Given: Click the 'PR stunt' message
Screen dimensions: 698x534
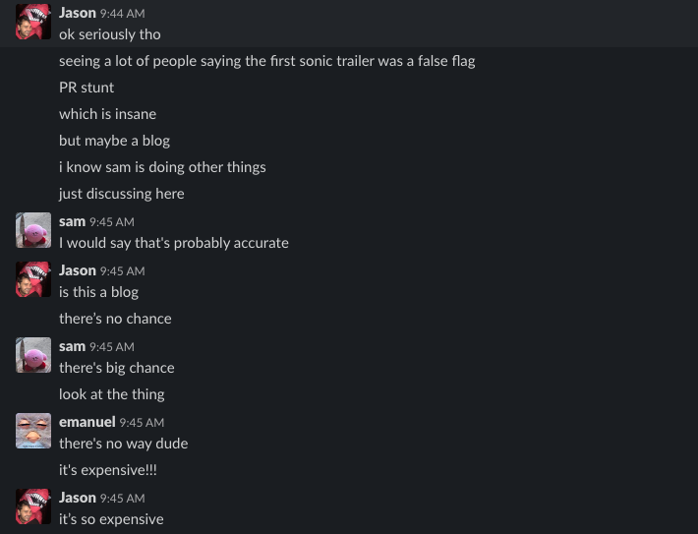Looking at the screenshot, I should pyautogui.click(x=87, y=88).
